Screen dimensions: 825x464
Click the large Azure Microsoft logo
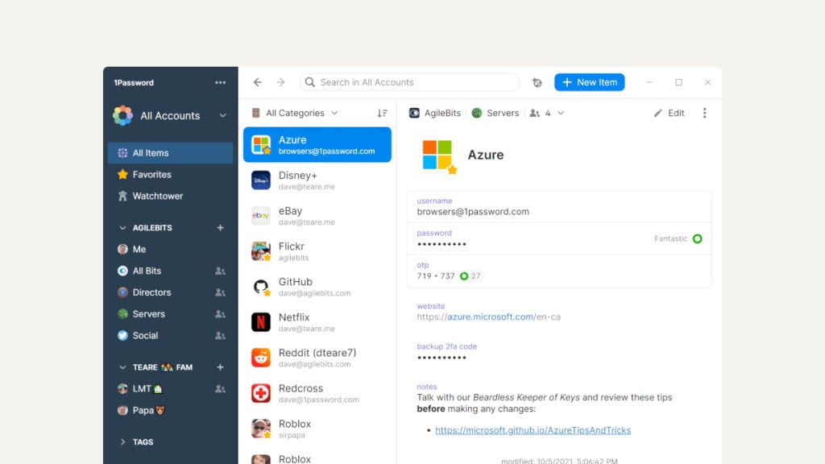point(437,155)
